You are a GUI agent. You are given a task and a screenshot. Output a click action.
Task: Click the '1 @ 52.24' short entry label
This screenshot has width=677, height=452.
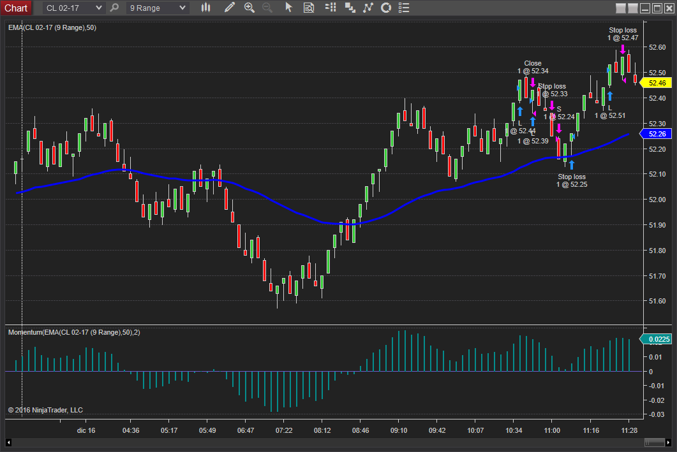pos(559,117)
